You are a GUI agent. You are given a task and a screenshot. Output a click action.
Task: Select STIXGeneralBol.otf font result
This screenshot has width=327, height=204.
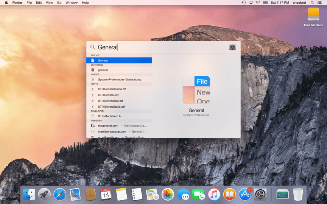(119, 100)
